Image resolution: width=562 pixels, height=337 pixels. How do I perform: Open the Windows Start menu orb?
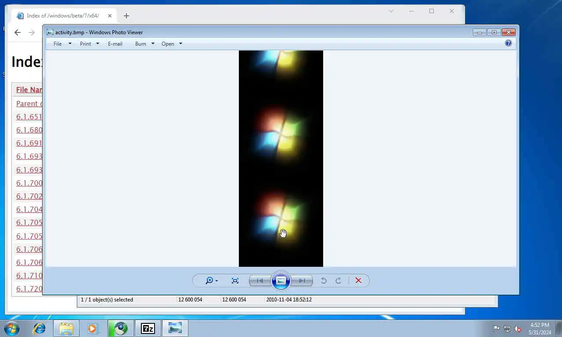12,328
